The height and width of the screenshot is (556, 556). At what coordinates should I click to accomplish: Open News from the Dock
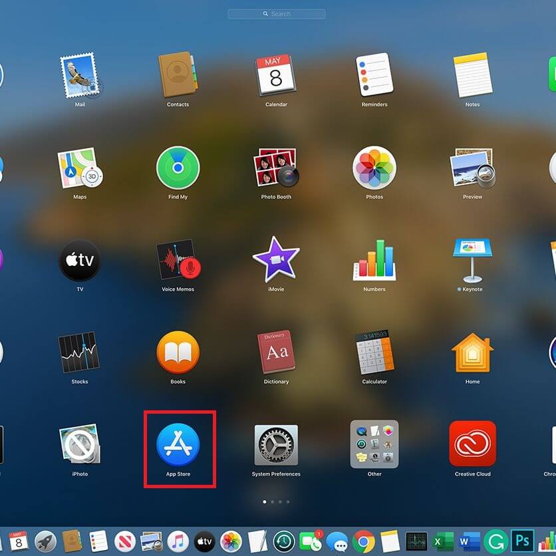(125, 541)
